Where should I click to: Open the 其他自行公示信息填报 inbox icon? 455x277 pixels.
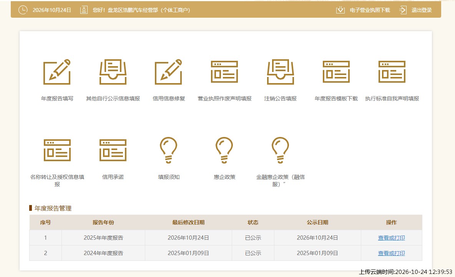pos(113,72)
